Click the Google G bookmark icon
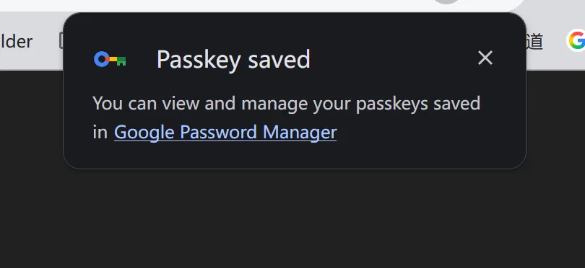Image resolution: width=585 pixels, height=268 pixels. coord(576,40)
